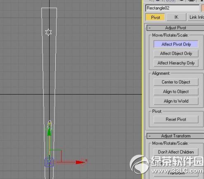204x179 pixels.
Task: Open the Link Info tab
Action: pos(196,17)
